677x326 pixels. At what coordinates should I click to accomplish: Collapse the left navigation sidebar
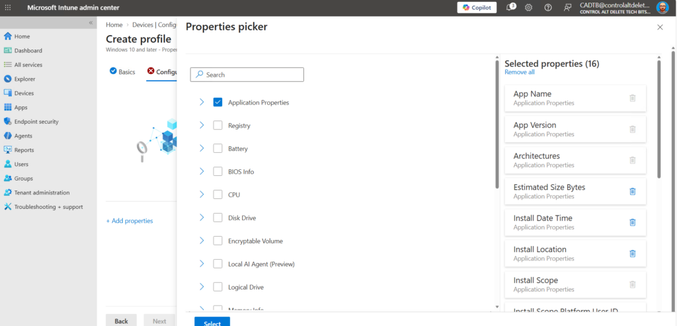[91, 22]
